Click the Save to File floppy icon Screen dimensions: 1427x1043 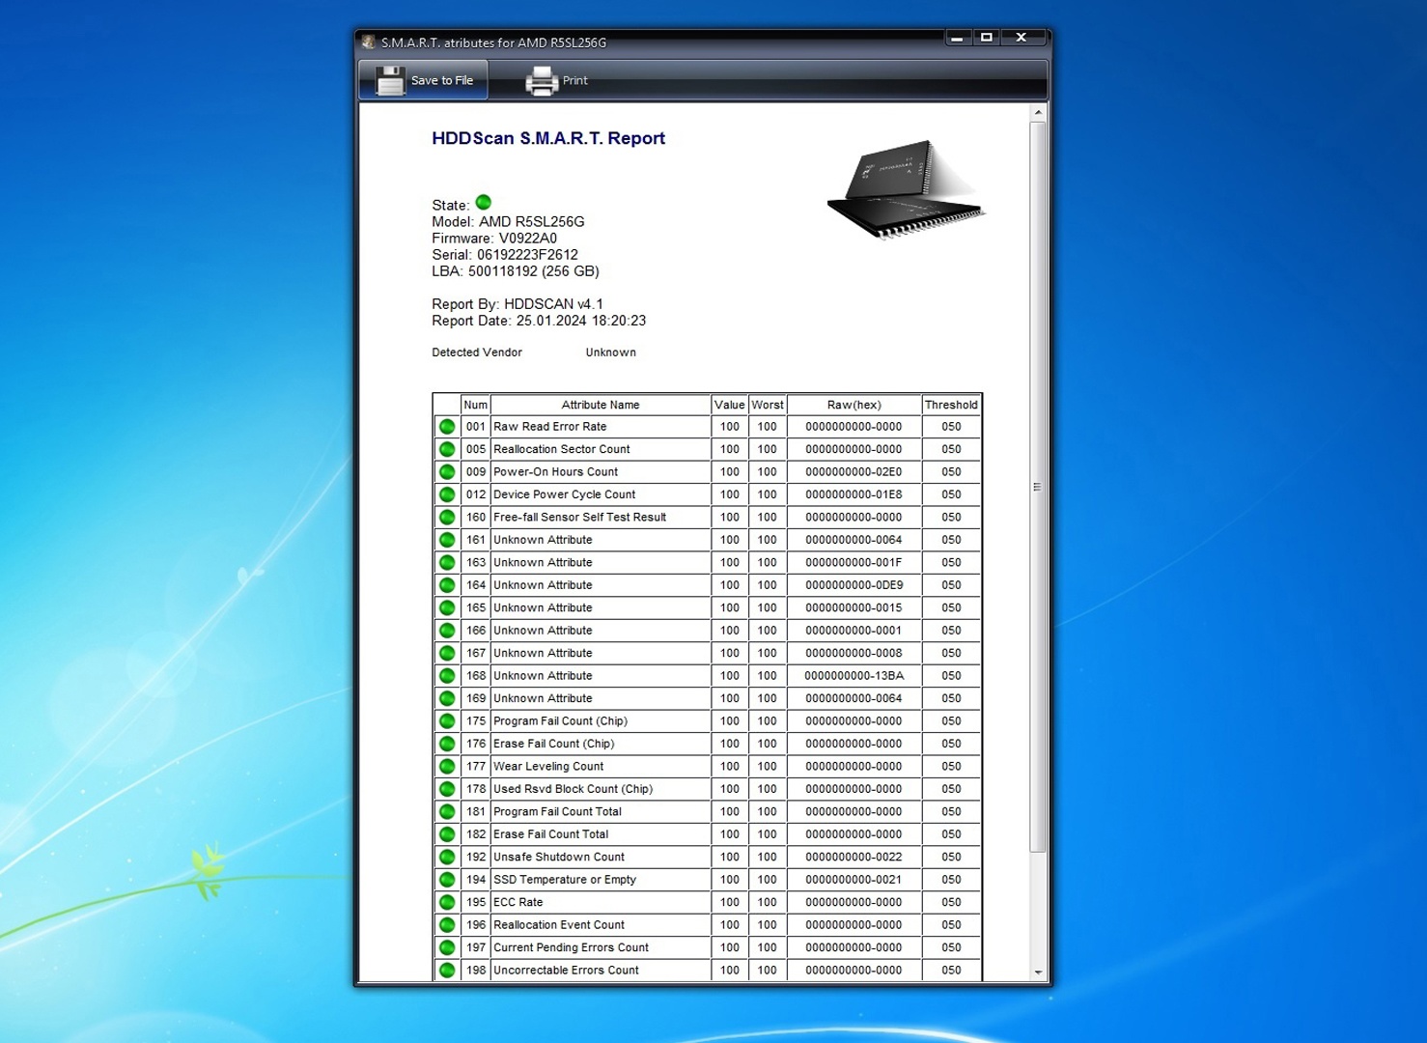pyautogui.click(x=390, y=80)
